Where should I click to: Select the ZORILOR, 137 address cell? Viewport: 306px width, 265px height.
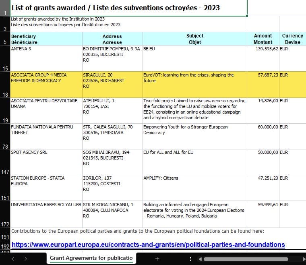pyautogui.click(x=112, y=188)
